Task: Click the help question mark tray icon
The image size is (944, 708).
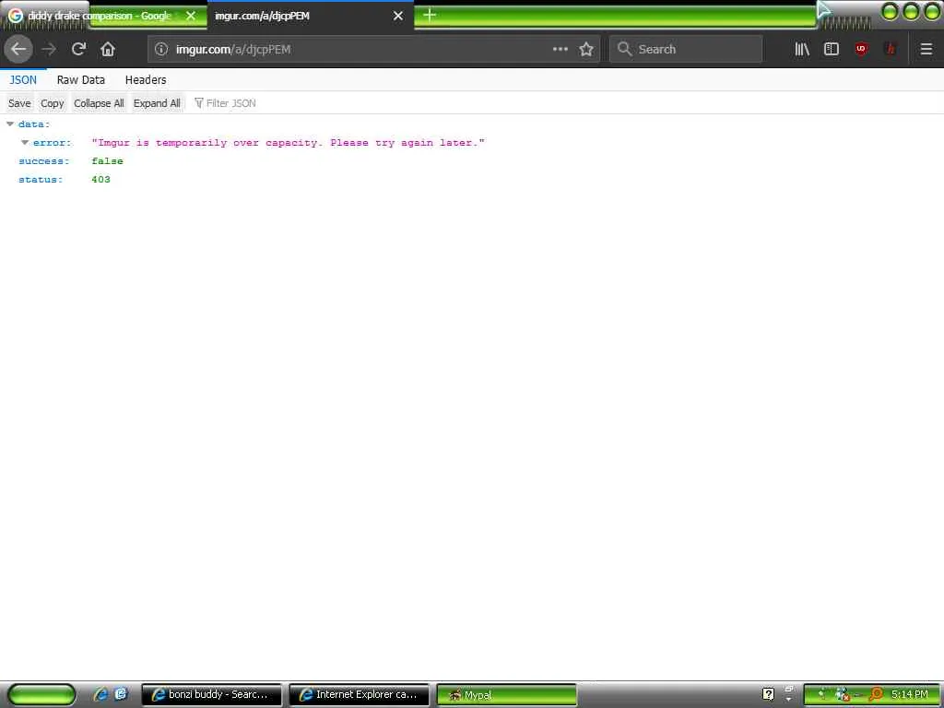Action: [x=768, y=694]
